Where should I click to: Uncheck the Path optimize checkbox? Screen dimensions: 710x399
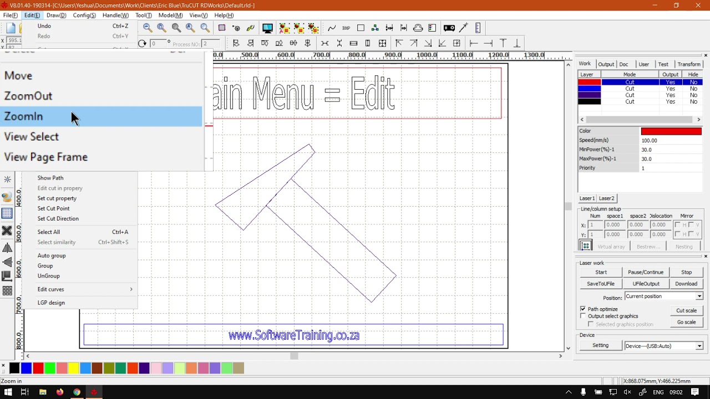[x=583, y=309]
